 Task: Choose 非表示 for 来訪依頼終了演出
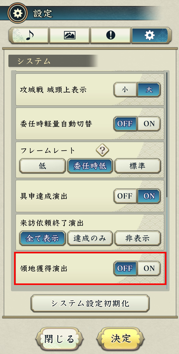coord(137,238)
